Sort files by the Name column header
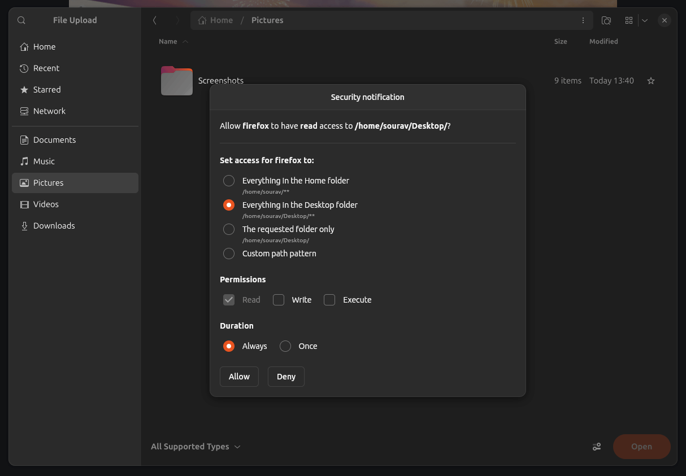686x476 pixels. [x=168, y=41]
